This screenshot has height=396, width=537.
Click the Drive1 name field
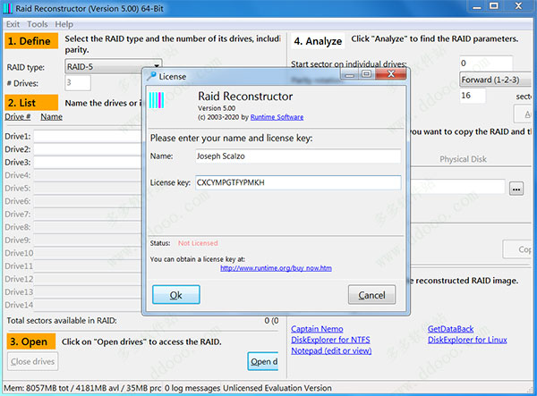pyautogui.click(x=88, y=136)
